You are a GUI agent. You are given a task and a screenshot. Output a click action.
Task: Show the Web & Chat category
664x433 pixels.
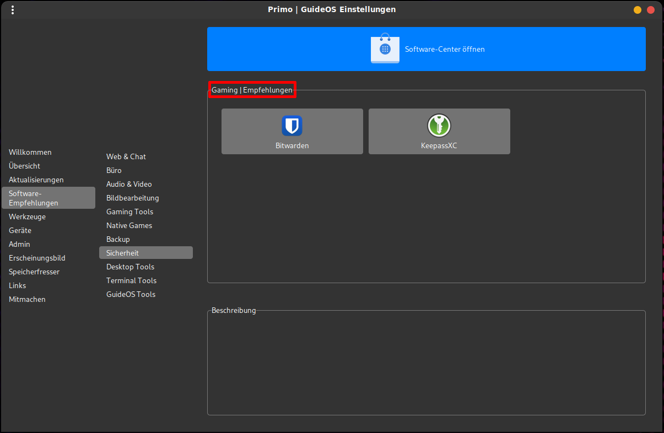(x=126, y=156)
